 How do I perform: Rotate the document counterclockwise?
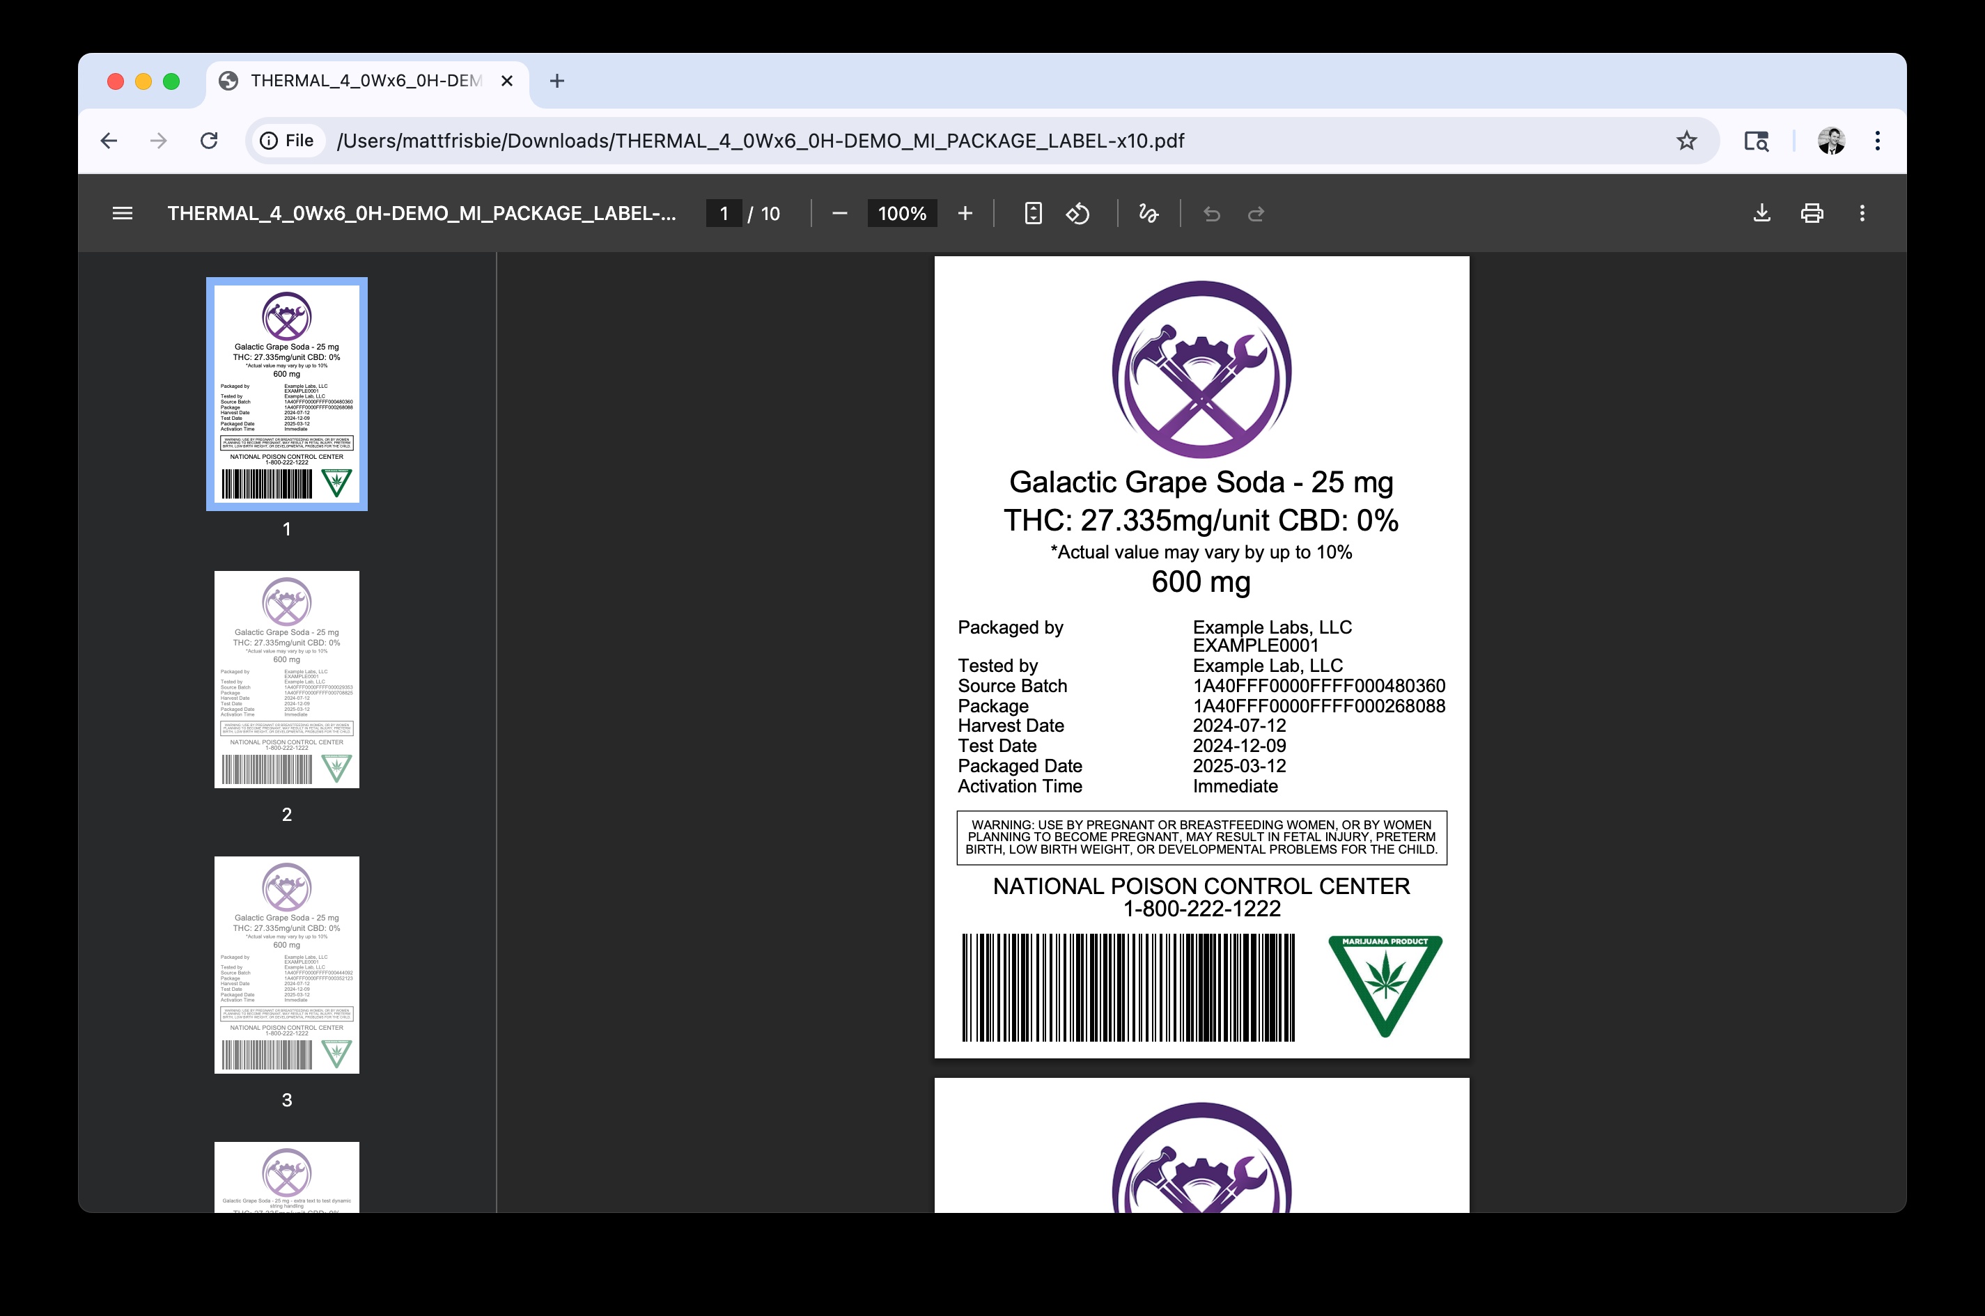click(1079, 213)
